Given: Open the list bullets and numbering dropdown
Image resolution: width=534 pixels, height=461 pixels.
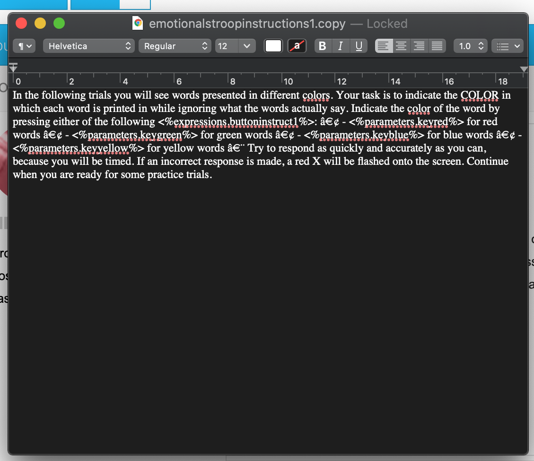Looking at the screenshot, I should 508,46.
